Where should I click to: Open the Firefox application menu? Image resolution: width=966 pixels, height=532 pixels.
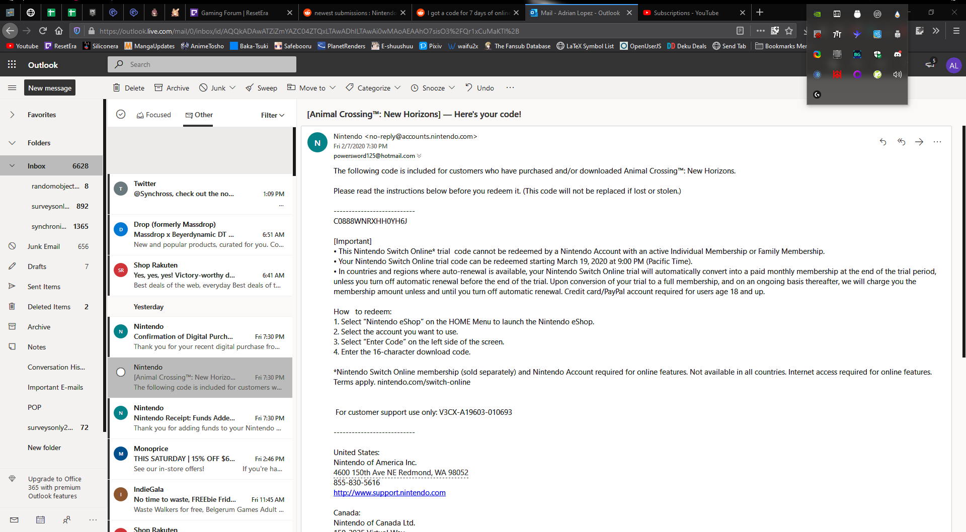pyautogui.click(x=956, y=31)
